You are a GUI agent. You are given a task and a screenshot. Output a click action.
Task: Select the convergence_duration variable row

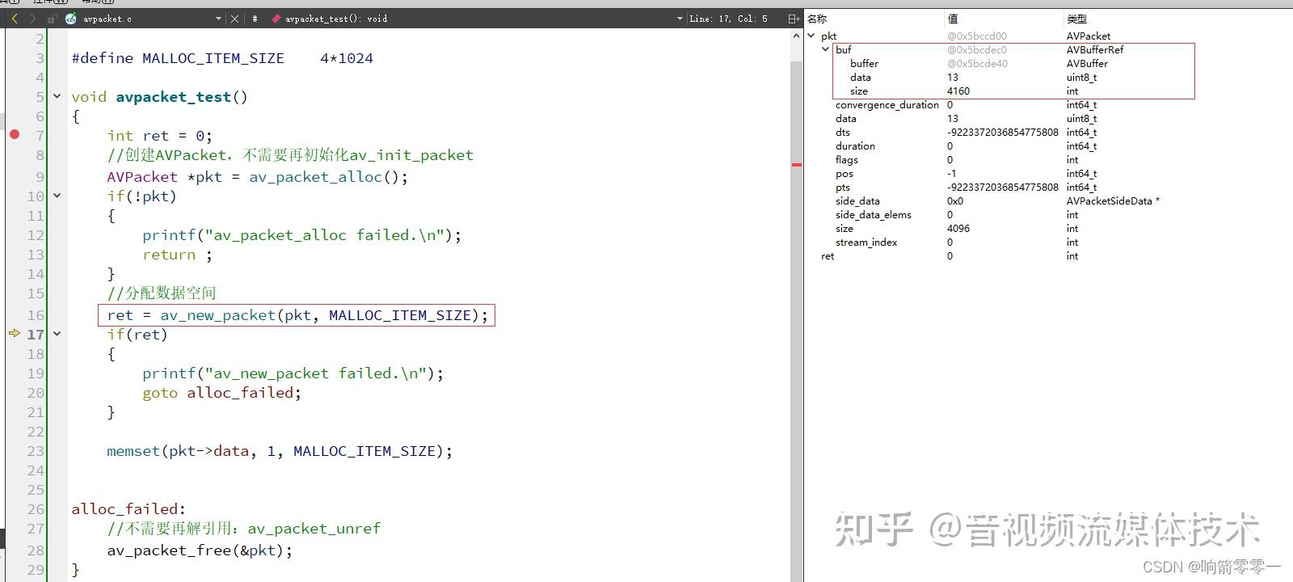click(1048, 104)
